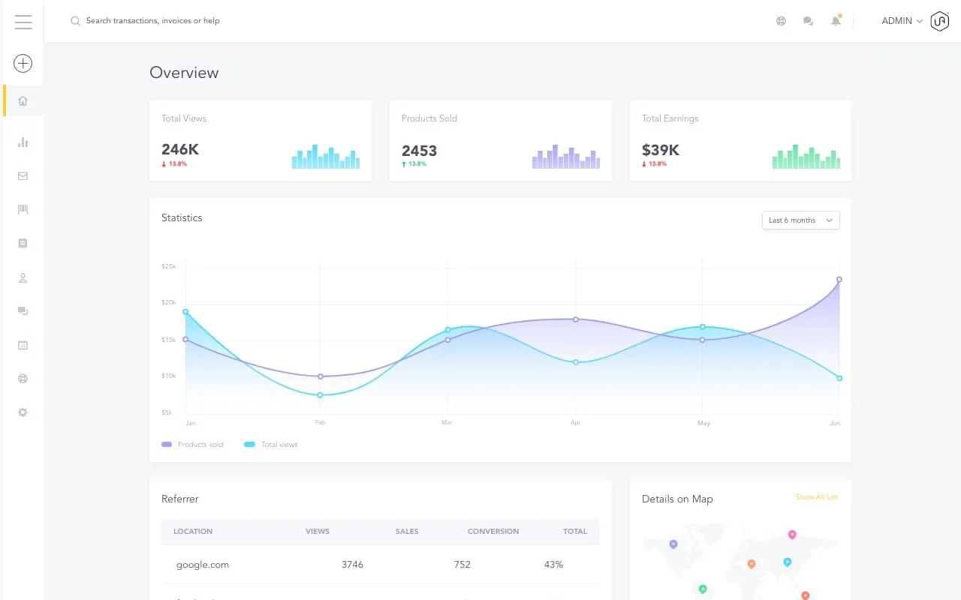Open the chat icon in the sidebar
The height and width of the screenshot is (600, 961).
click(23, 310)
